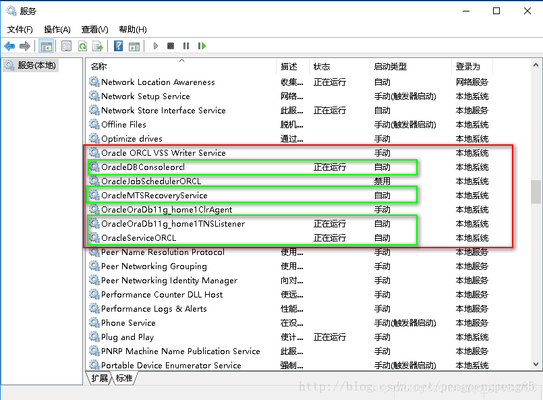
Task: Select Network Location Awareness service
Action: click(x=289, y=82)
